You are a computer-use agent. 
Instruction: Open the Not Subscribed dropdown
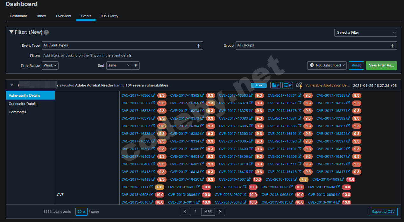(x=327, y=66)
